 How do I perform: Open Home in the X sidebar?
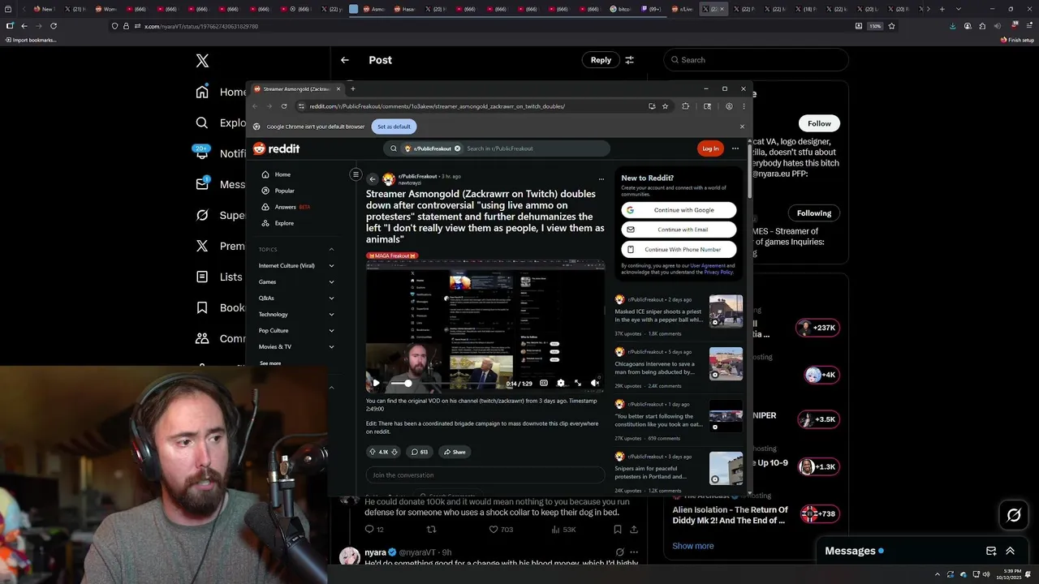coord(222,92)
